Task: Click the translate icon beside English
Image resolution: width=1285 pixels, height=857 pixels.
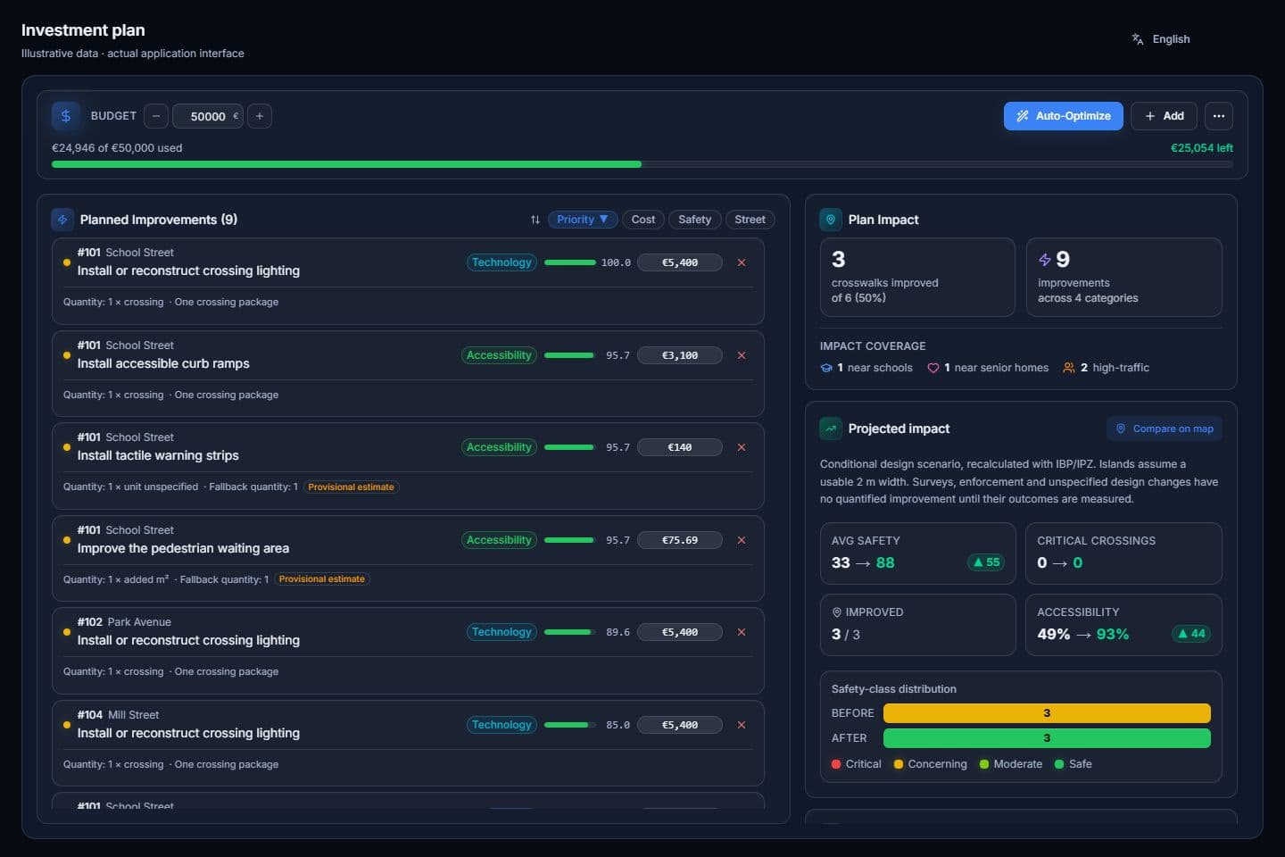Action: [1138, 39]
